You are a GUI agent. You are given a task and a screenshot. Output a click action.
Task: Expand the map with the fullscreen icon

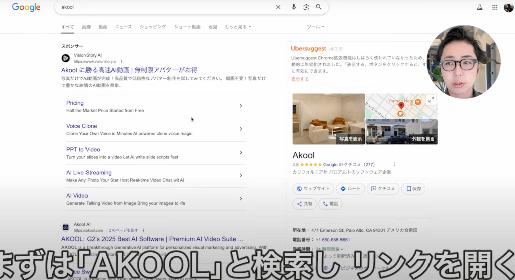point(431,100)
